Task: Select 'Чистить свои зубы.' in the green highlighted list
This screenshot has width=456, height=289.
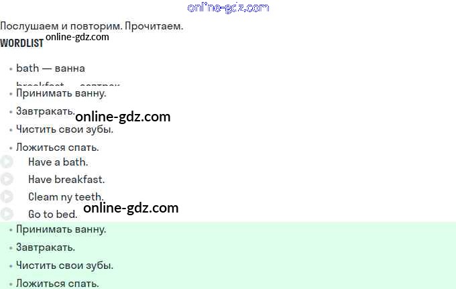Action: click(x=64, y=266)
